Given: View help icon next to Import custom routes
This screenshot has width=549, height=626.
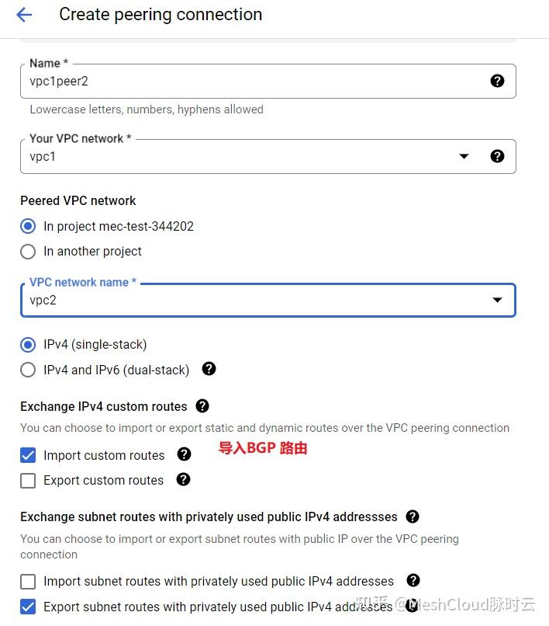Looking at the screenshot, I should (185, 455).
